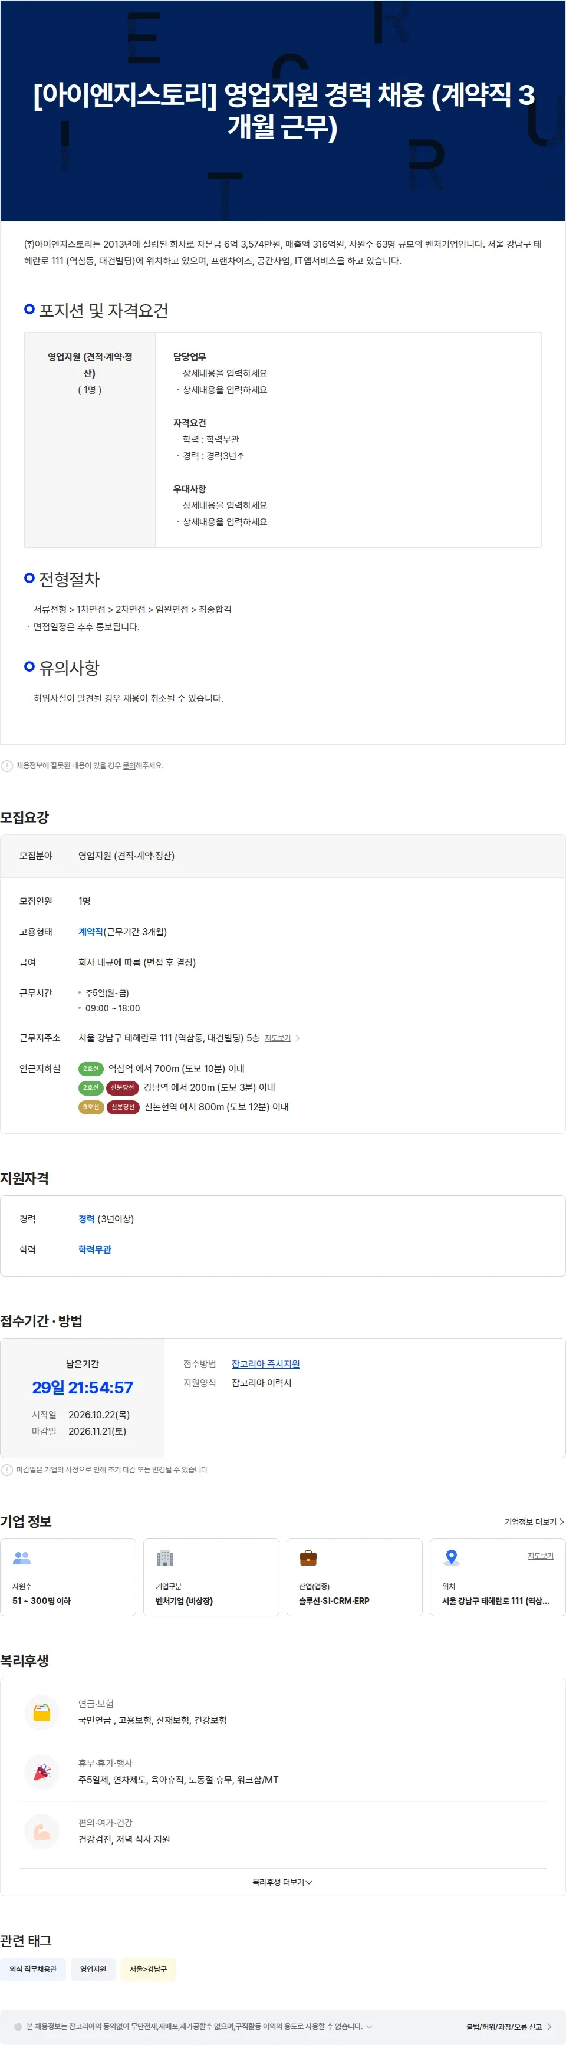Click the 서류전형 > 1차면접 process line
Screen dimensions: 566x2045
(x=133, y=609)
